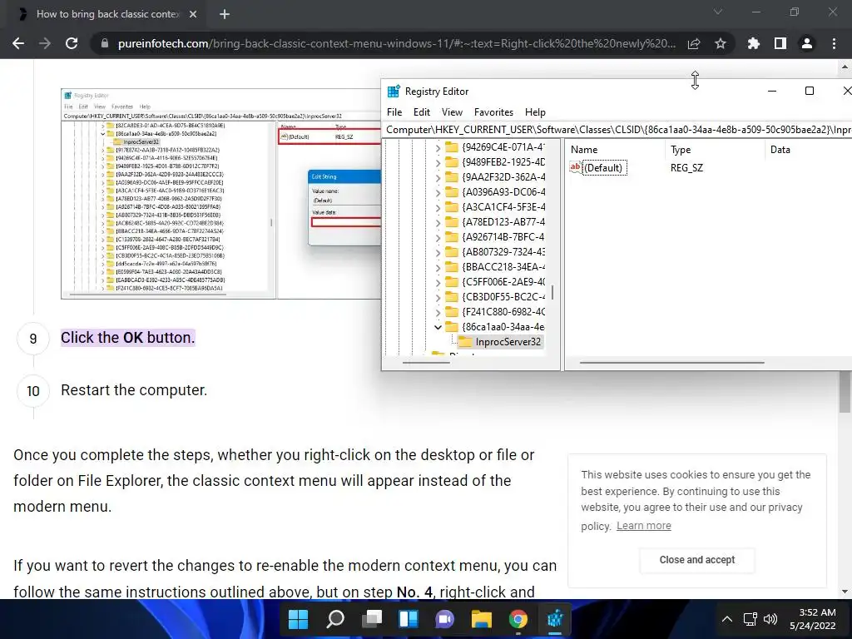852x639 pixels.
Task: Open Windows Start menu
Action: coord(298,619)
